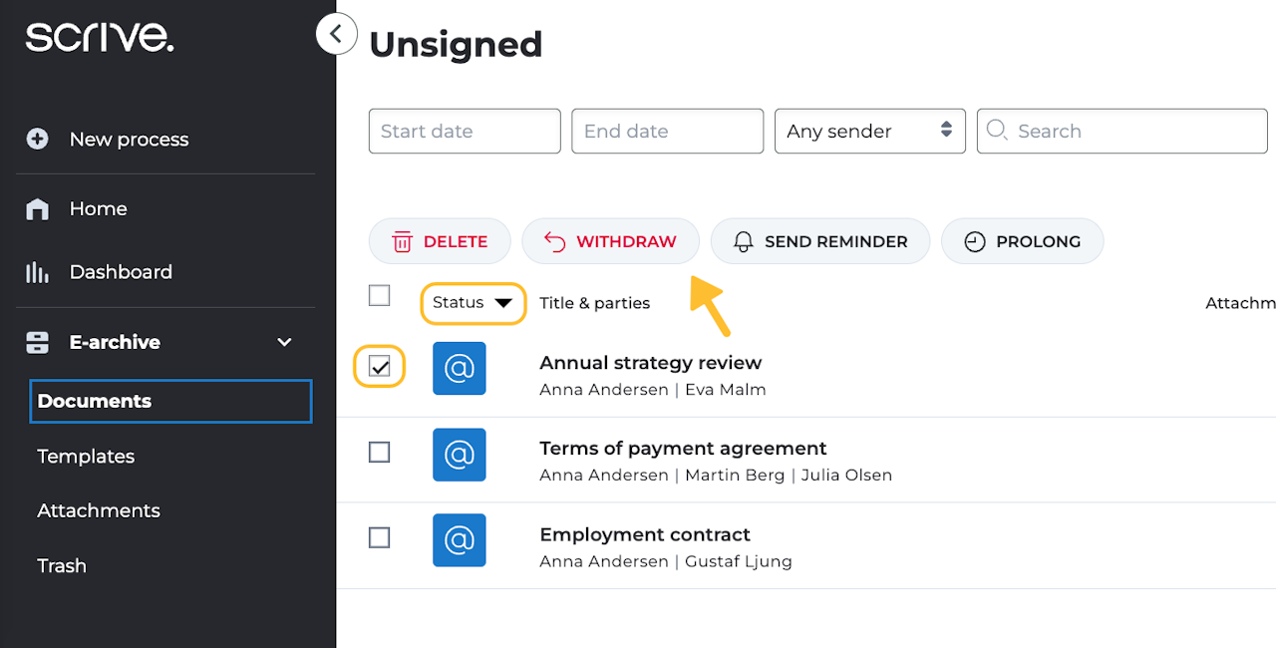Screen dimensions: 1276x648
Task: Open the Any sender dropdown
Action: click(x=869, y=131)
